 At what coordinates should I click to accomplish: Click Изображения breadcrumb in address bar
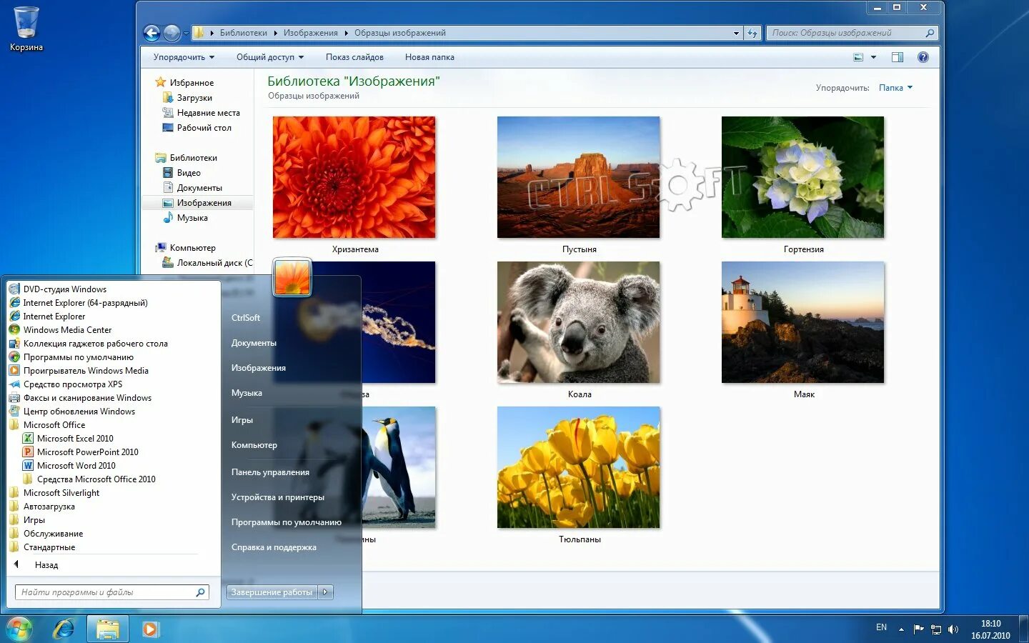coord(310,33)
